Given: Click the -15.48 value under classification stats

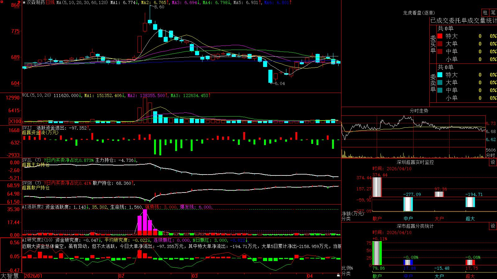Looking at the screenshot, I should (442, 268).
